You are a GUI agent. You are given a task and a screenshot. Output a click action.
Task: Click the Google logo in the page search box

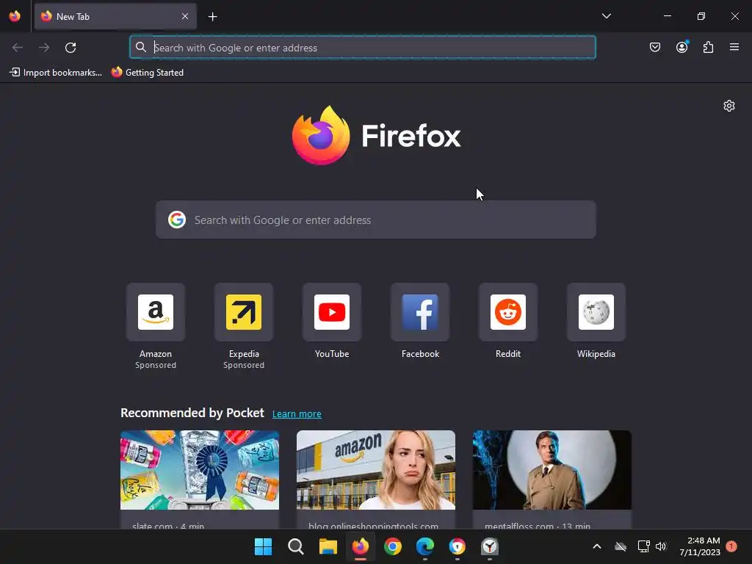click(x=176, y=220)
